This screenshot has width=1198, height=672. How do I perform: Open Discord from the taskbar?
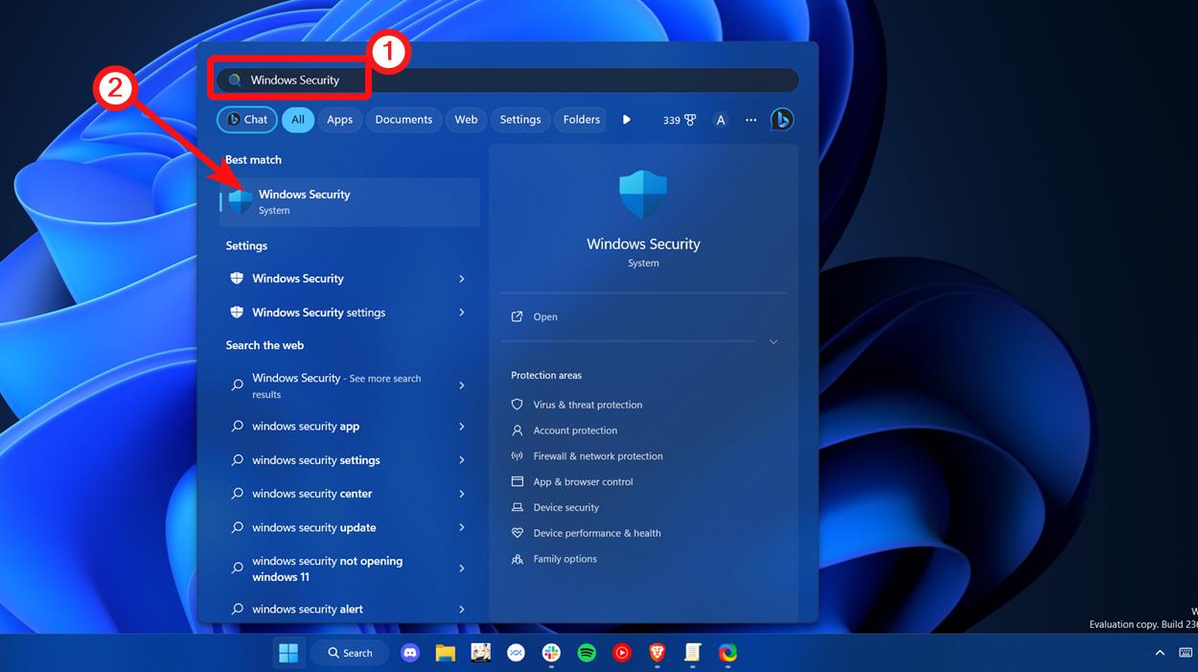(409, 653)
